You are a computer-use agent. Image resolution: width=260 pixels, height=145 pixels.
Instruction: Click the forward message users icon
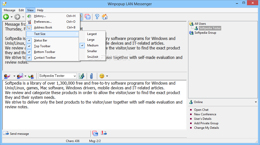point(31,76)
